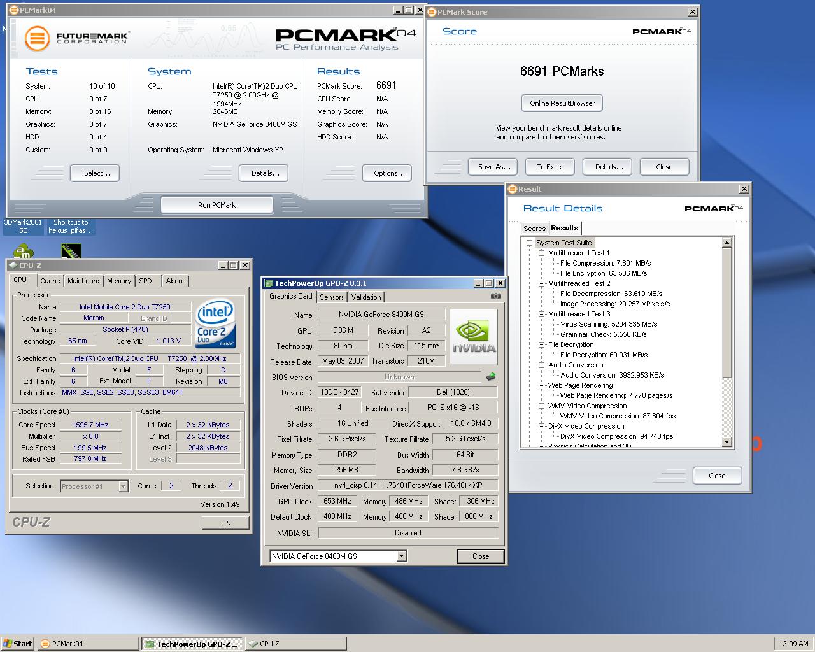Collapse the WMV Video Compression node
815x652 pixels.
[541, 406]
